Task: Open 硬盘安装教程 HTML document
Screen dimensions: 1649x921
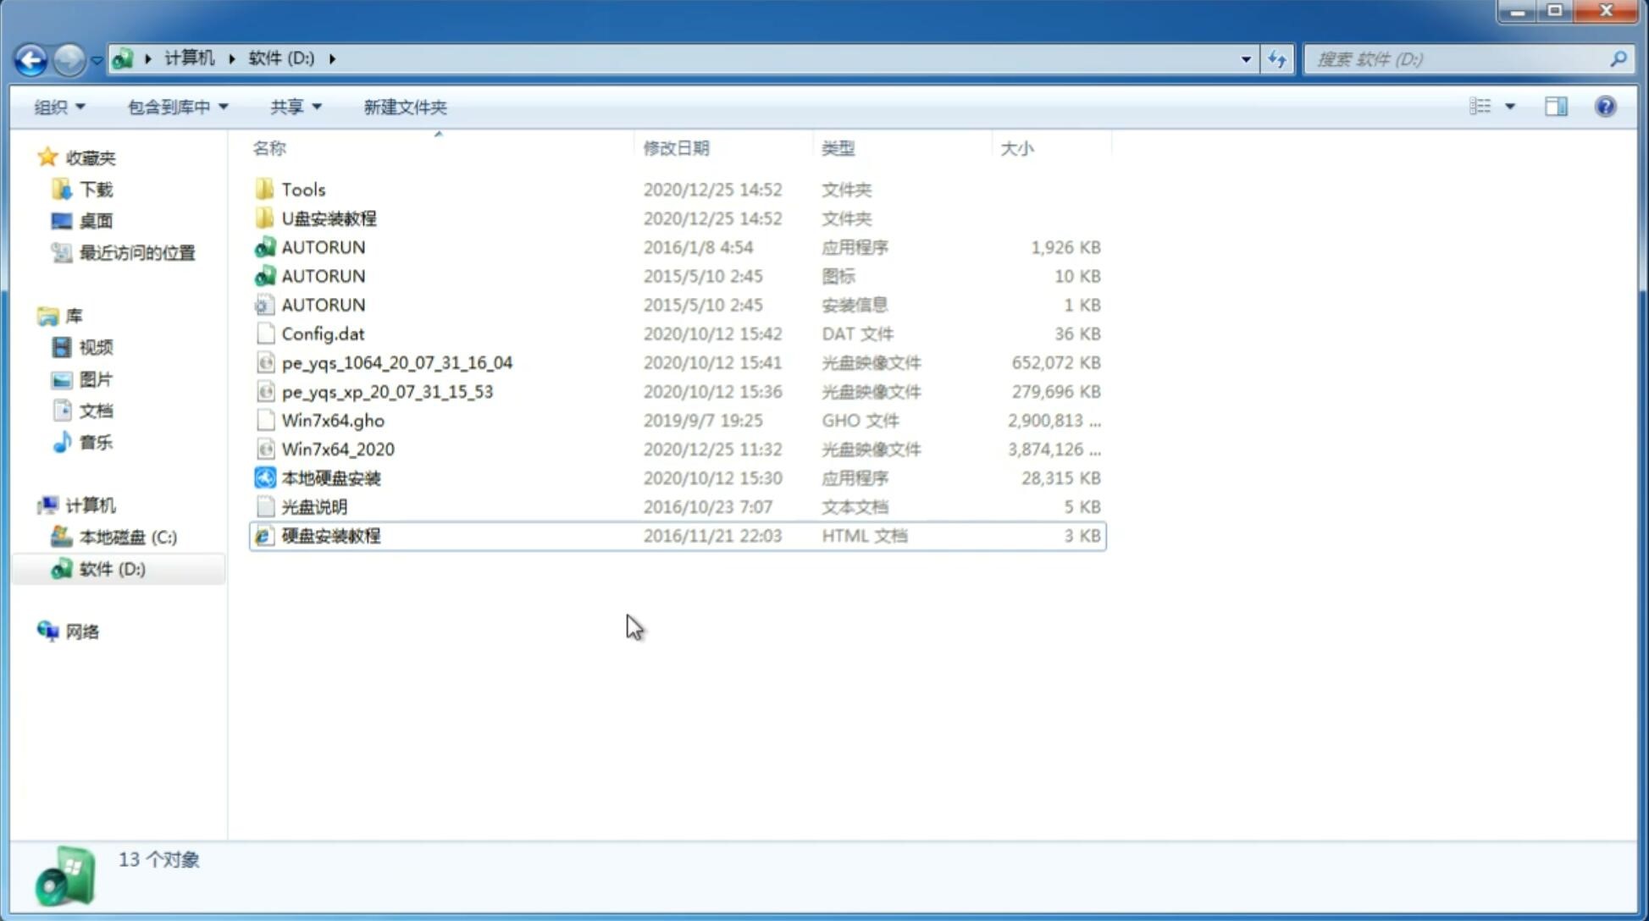Action: click(330, 535)
